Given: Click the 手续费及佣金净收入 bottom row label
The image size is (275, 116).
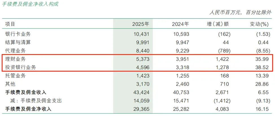Looking at the screenshot, I should point(29,109).
